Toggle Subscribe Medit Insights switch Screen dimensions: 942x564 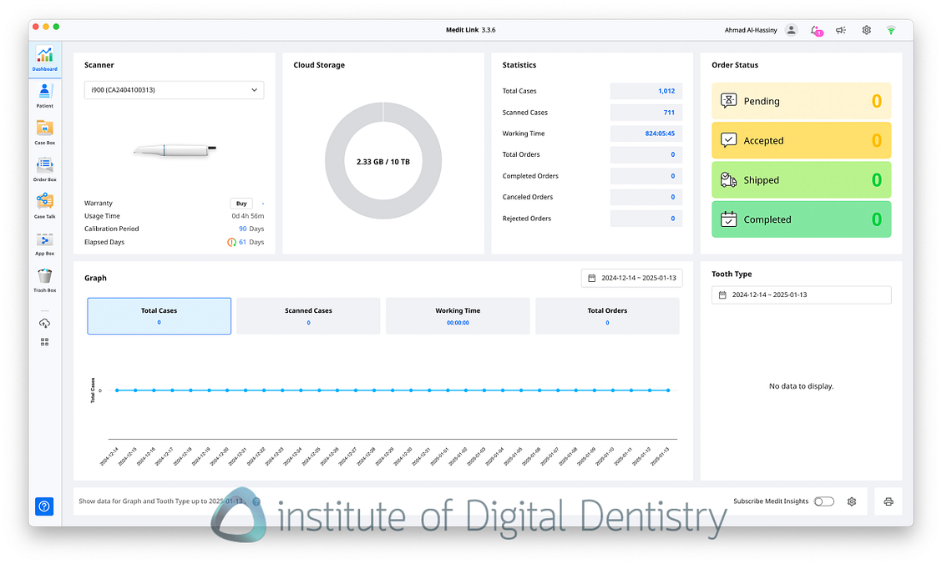823,501
